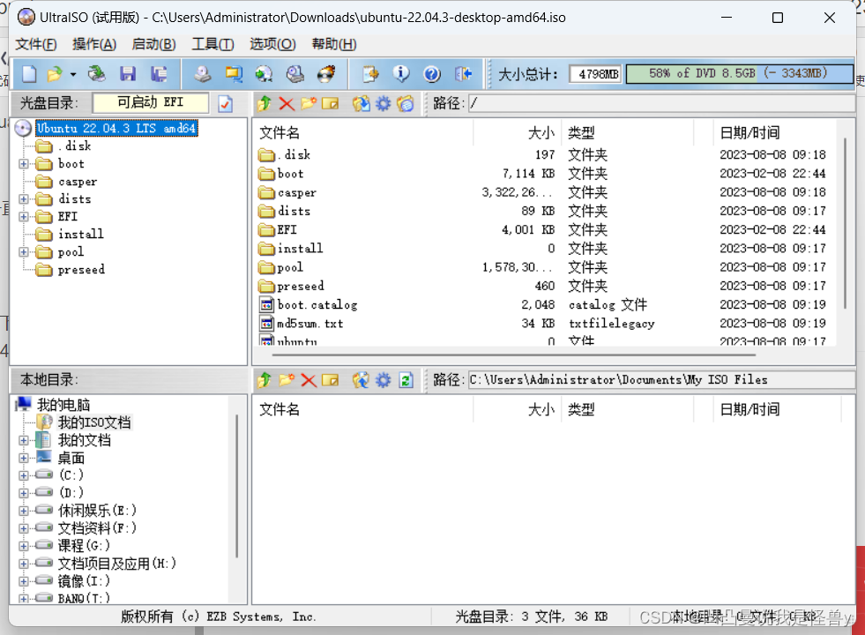Viewport: 865px width, 635px height.
Task: Select the 文档资料(F:) drive in the local tree
Action: [x=97, y=528]
